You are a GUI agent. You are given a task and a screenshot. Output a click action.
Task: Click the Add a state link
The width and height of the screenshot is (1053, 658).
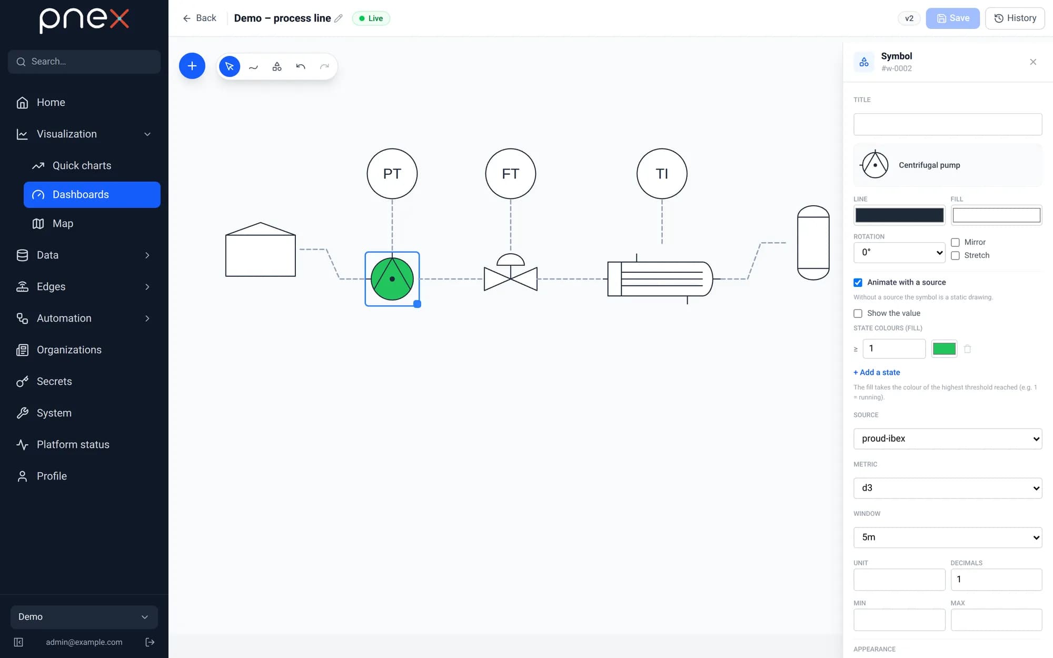877,372
